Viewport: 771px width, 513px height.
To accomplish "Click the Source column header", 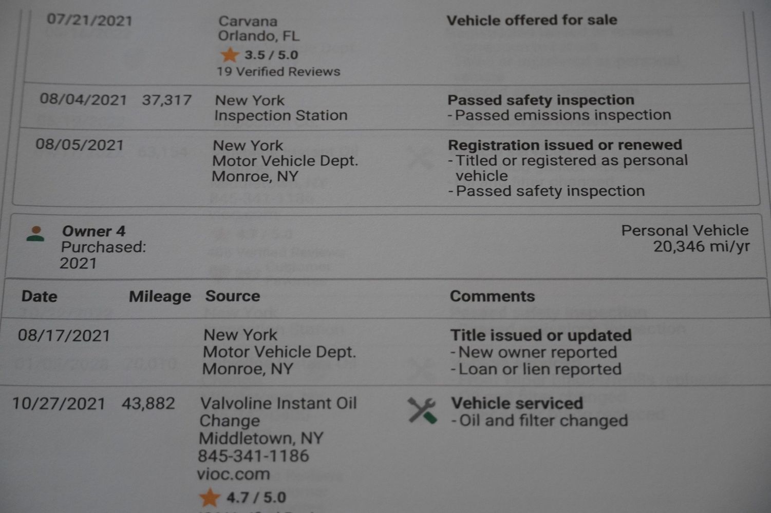I will pyautogui.click(x=233, y=296).
